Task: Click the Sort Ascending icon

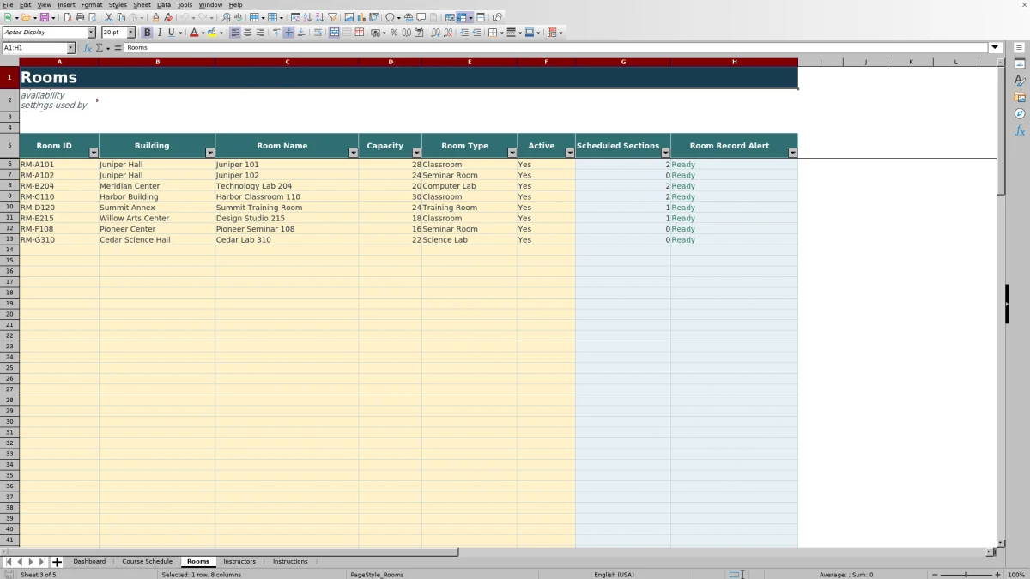Action: click(x=307, y=17)
